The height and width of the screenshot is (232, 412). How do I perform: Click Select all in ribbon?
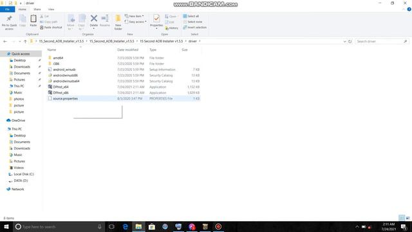[191, 16]
